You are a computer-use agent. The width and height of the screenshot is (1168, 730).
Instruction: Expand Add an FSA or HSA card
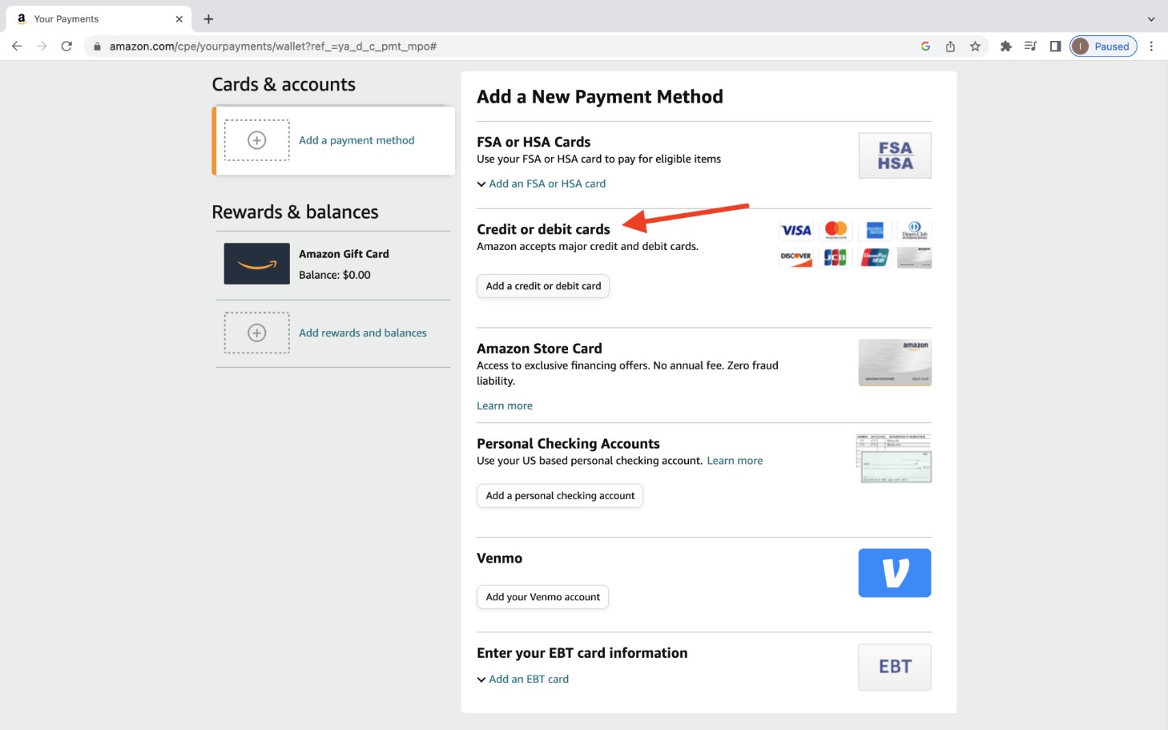[x=546, y=184]
